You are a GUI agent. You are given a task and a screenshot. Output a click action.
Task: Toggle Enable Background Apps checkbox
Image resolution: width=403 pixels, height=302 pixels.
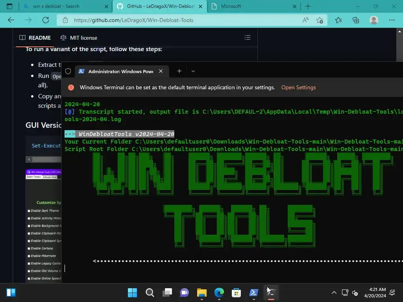29,226
